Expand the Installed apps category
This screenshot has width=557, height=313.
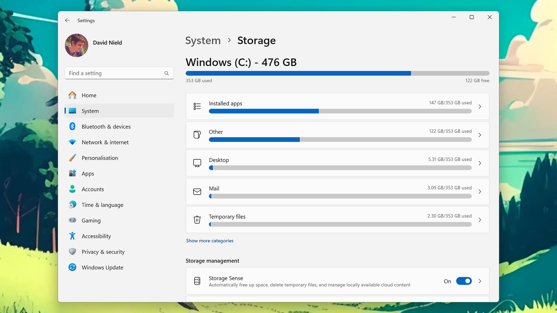tap(480, 106)
